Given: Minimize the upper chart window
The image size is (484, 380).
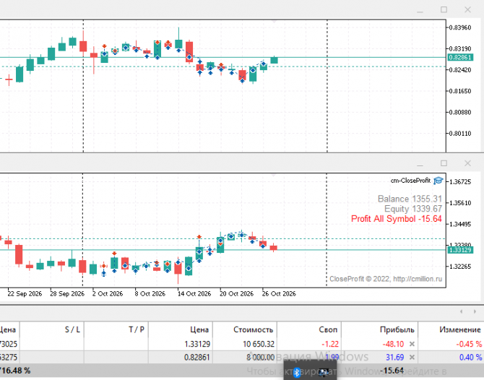Looking at the screenshot, I should (420, 12).
